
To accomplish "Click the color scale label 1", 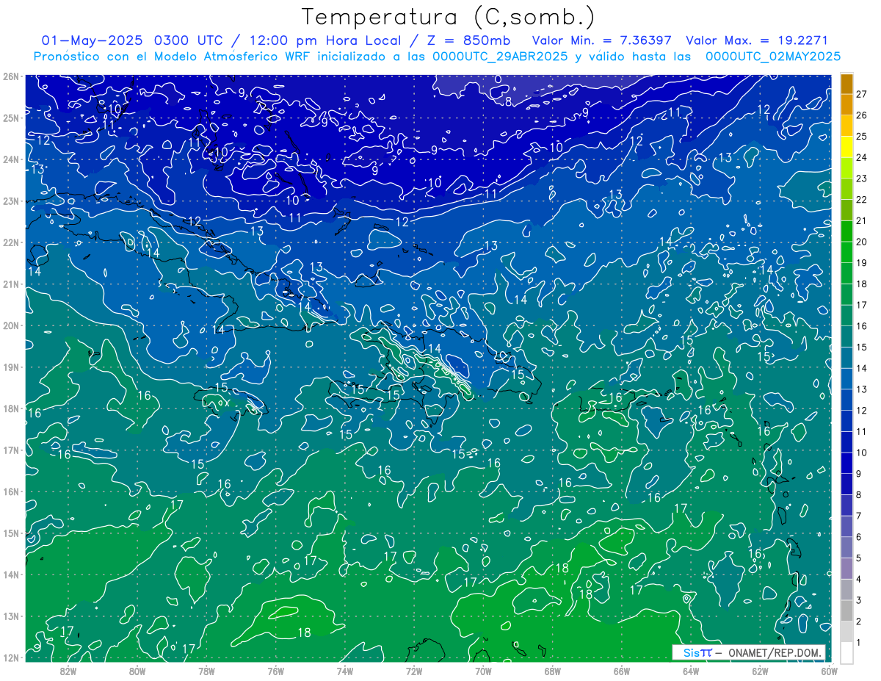I will [x=859, y=643].
